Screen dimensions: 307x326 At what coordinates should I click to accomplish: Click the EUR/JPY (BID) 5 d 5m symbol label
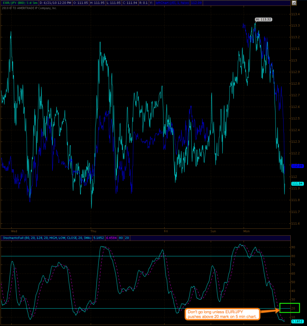[20, 3]
